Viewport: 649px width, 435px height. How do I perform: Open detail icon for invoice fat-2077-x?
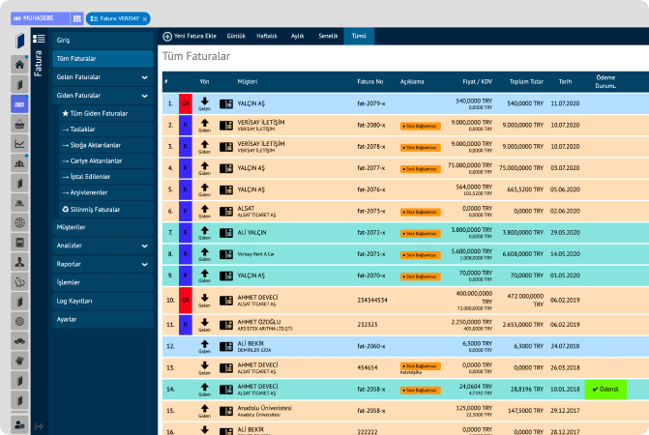click(226, 168)
